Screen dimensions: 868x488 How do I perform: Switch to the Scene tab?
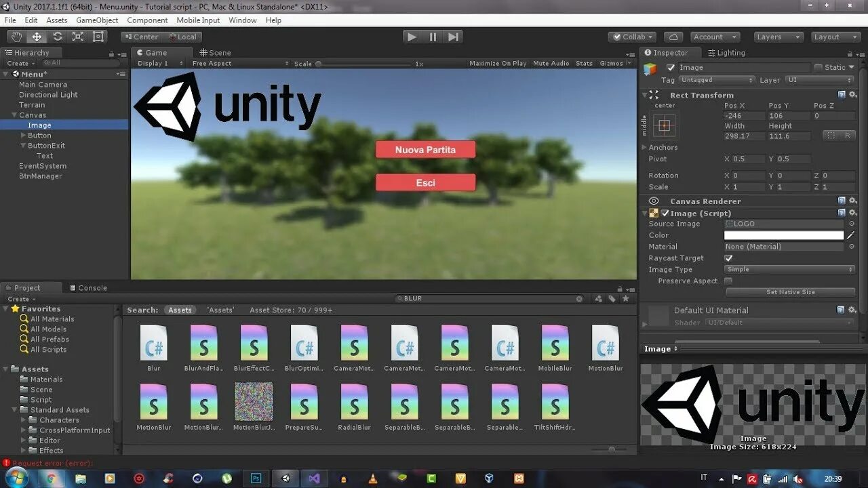215,52
